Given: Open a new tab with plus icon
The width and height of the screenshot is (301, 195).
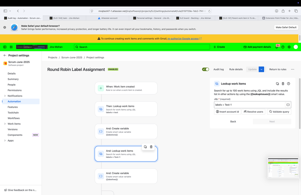Looking at the screenshot, I should (x=289, y=11).
